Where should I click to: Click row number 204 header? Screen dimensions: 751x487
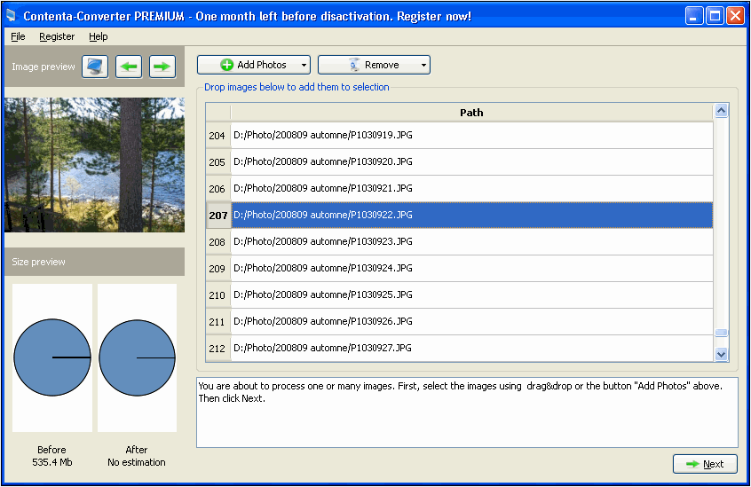(217, 136)
